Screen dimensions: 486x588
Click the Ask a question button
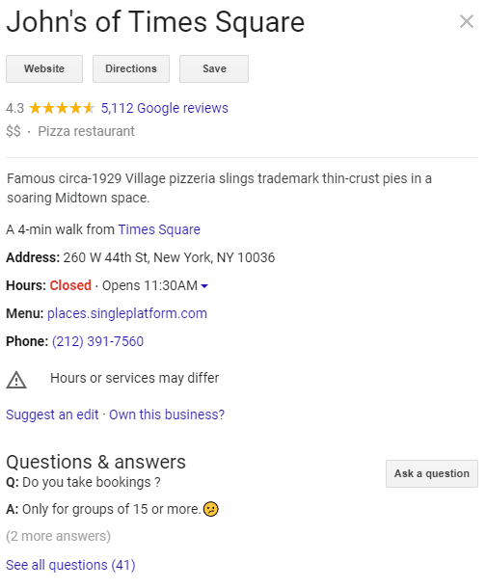(432, 473)
